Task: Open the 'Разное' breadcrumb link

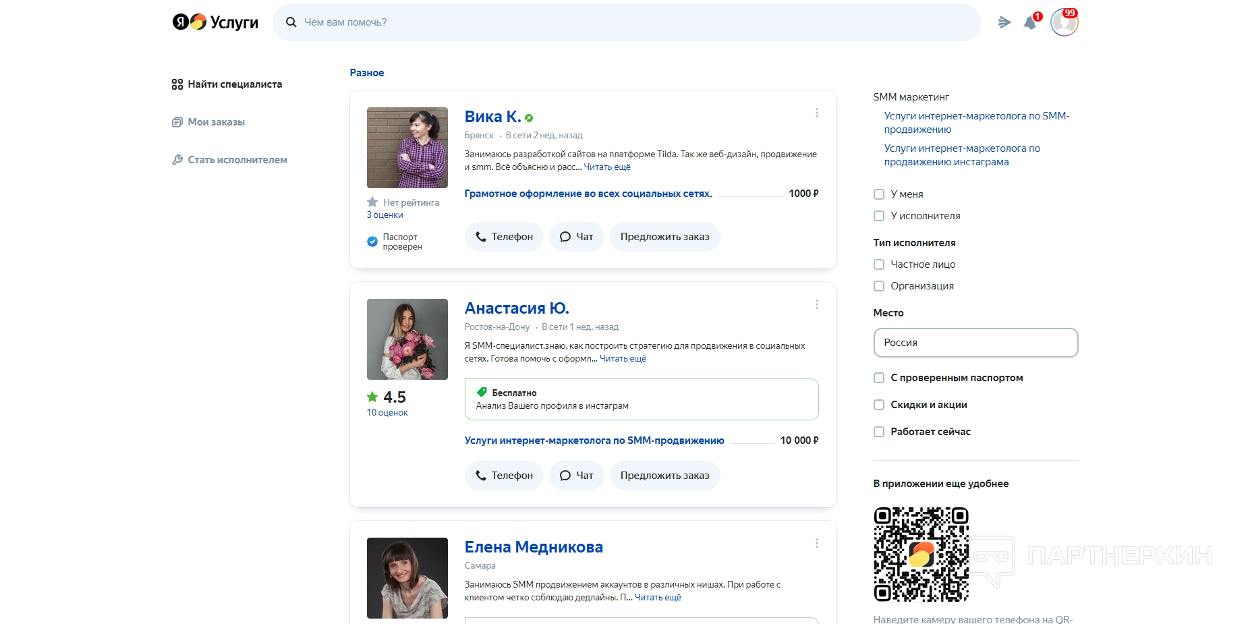Action: click(x=366, y=73)
